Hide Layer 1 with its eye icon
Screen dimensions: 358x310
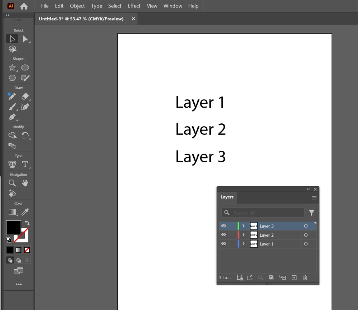(224, 244)
